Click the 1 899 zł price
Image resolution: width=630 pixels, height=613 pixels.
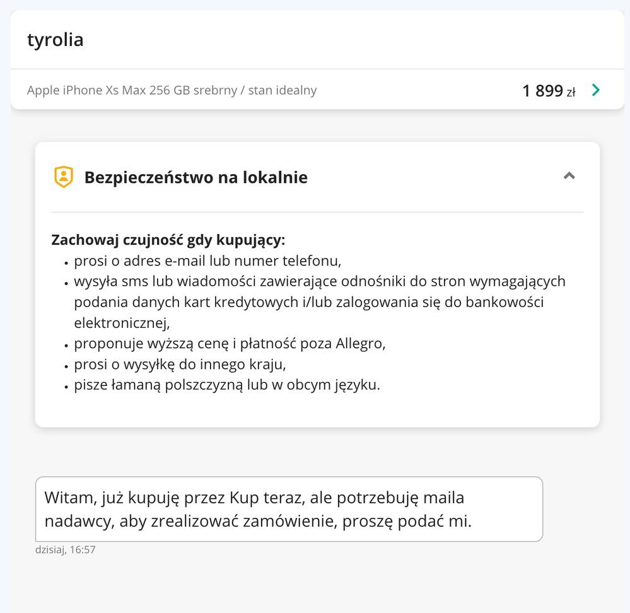pyautogui.click(x=542, y=91)
